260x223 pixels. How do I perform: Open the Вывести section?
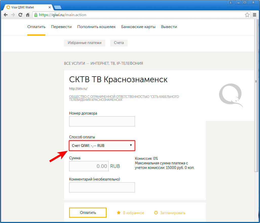tap(169, 27)
